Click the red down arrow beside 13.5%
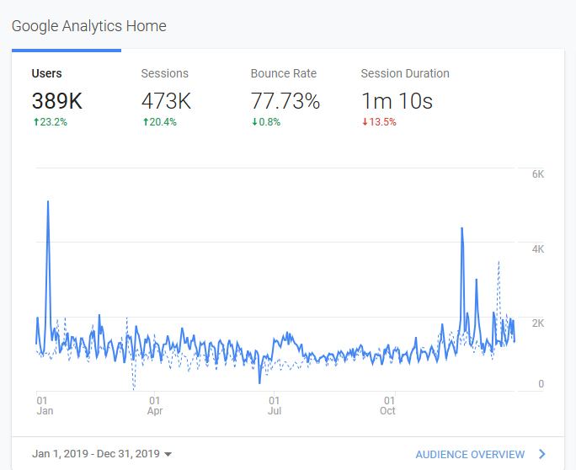 coord(364,122)
